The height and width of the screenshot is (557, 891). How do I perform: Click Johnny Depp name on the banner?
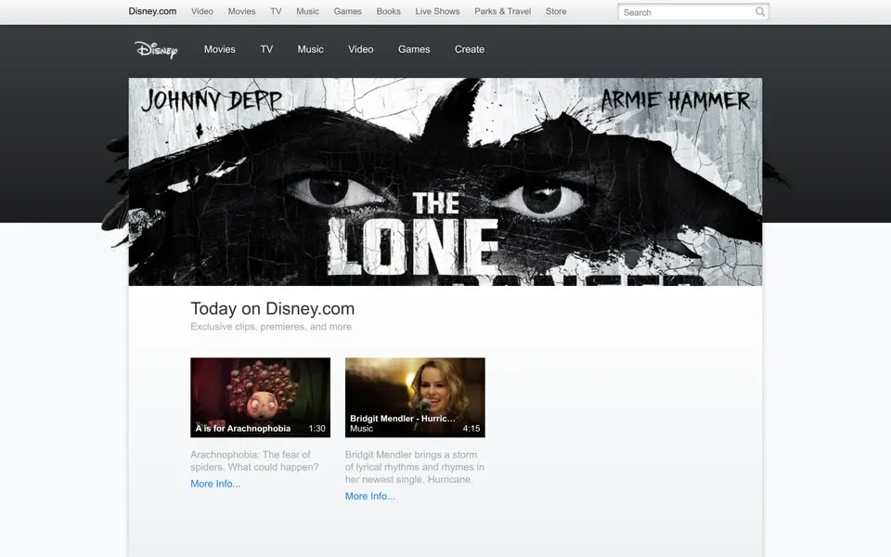coord(212,100)
